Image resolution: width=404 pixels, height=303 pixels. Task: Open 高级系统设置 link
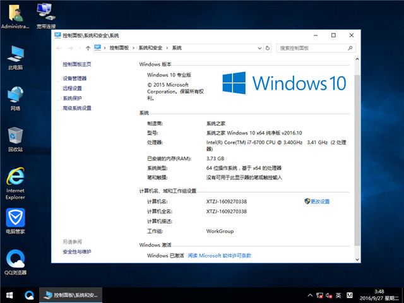[77, 108]
